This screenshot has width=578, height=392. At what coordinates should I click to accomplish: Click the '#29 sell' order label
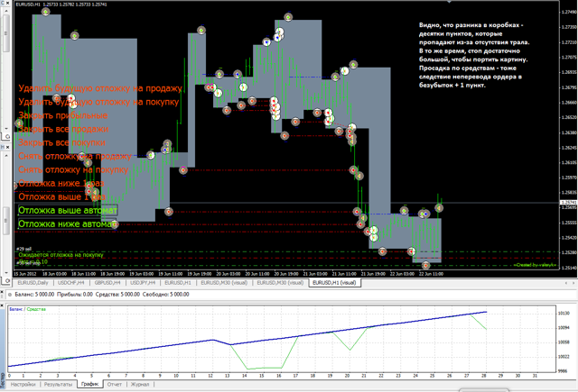(24, 249)
